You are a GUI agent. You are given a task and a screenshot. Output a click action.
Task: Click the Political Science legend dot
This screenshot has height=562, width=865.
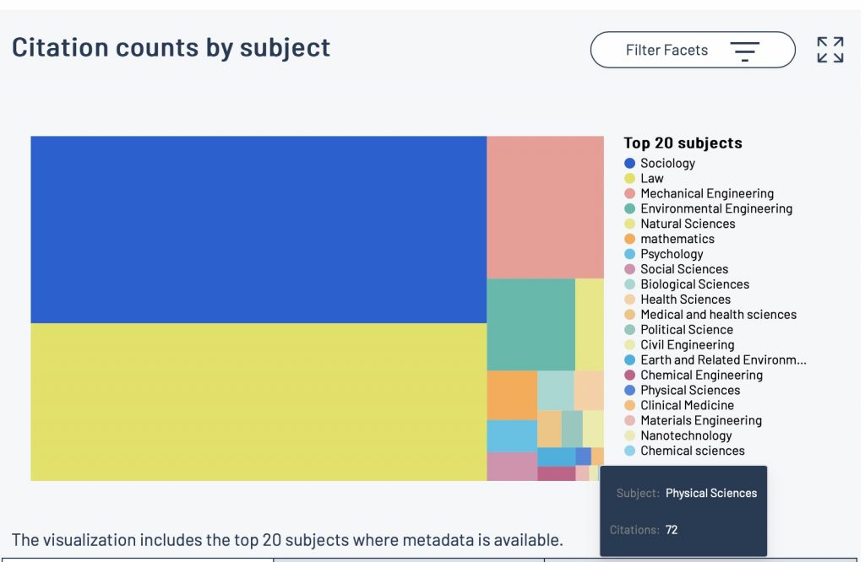pyautogui.click(x=629, y=330)
